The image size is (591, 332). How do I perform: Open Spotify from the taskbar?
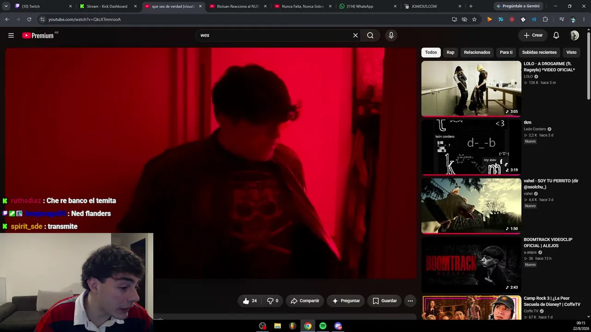[323, 326]
